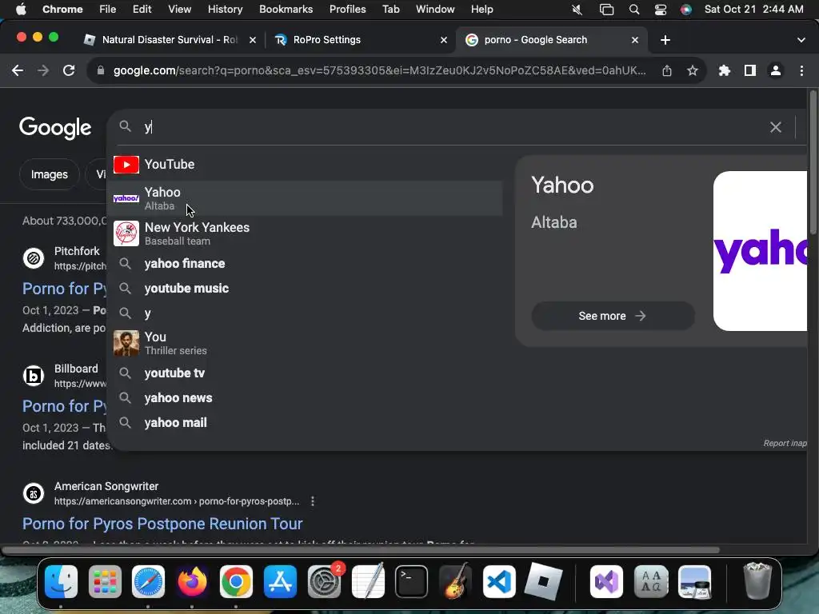Open Spotlight search in menu bar
The width and height of the screenshot is (819, 614).
633,10
